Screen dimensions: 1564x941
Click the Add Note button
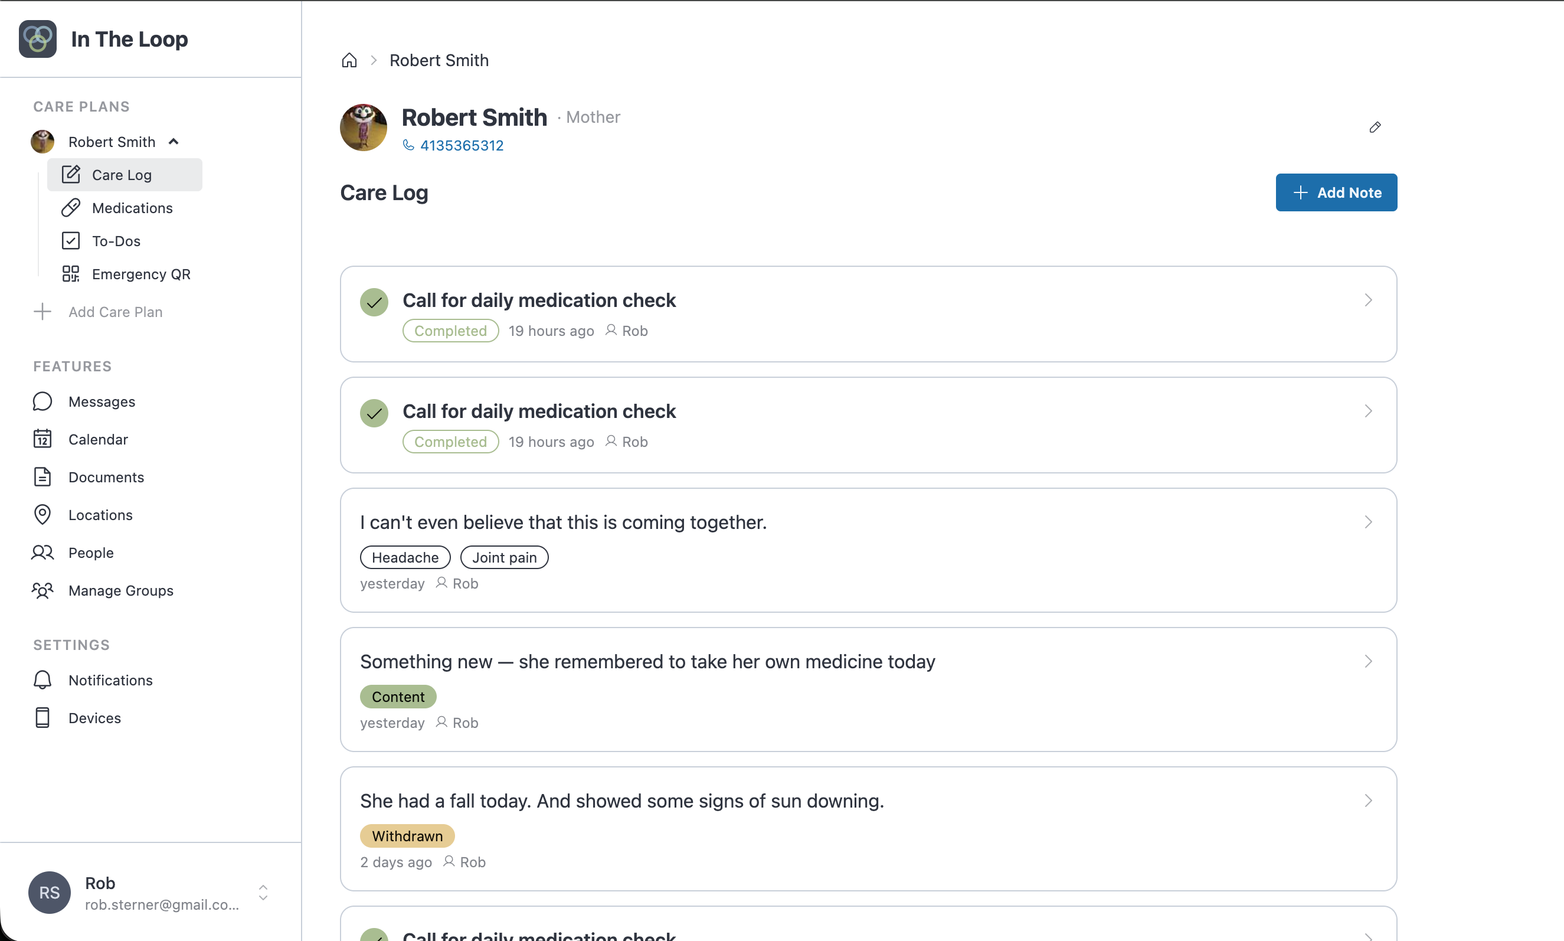tap(1336, 192)
